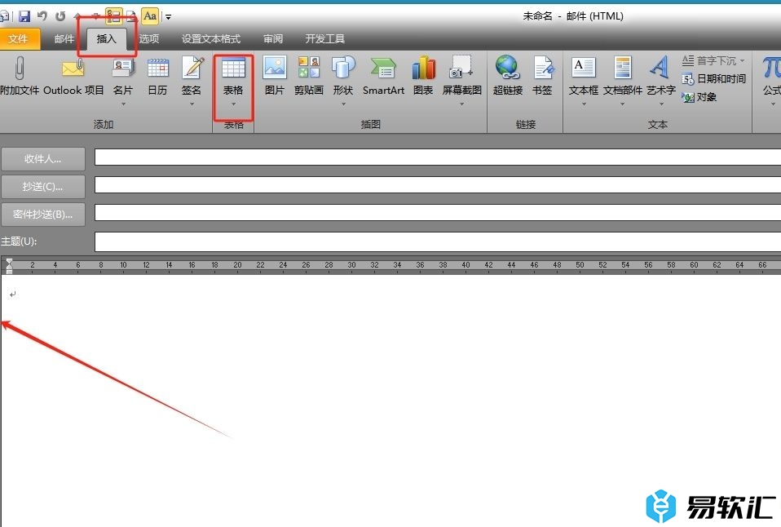
Task: Click into the 主题 subject field
Action: pyautogui.click(x=438, y=241)
